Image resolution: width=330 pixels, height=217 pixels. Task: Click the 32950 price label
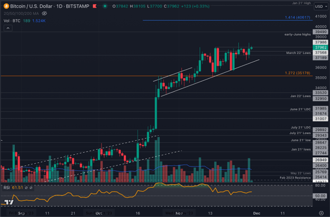(320, 99)
